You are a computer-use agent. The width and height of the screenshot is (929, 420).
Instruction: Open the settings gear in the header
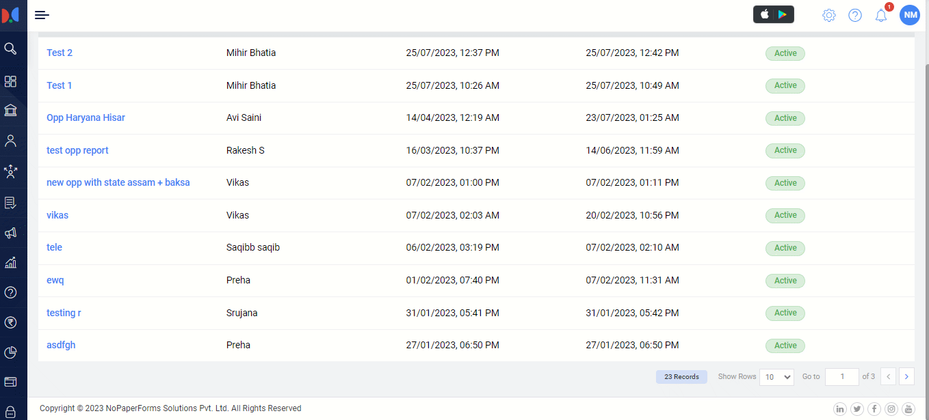pos(828,15)
